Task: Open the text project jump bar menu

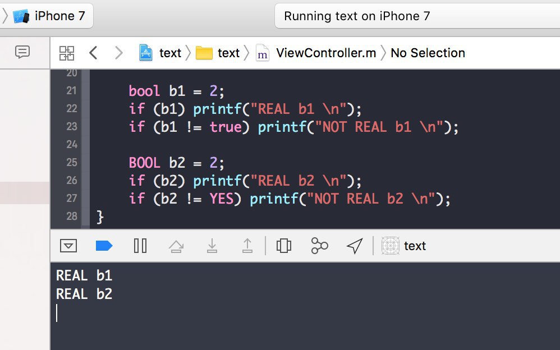Action: click(x=161, y=53)
